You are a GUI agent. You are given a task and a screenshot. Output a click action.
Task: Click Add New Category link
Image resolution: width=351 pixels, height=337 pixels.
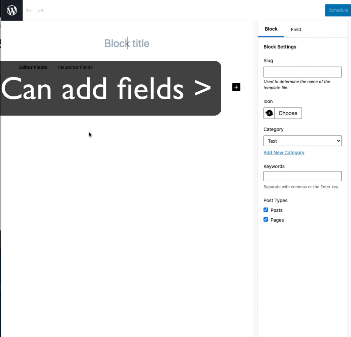pyautogui.click(x=284, y=153)
